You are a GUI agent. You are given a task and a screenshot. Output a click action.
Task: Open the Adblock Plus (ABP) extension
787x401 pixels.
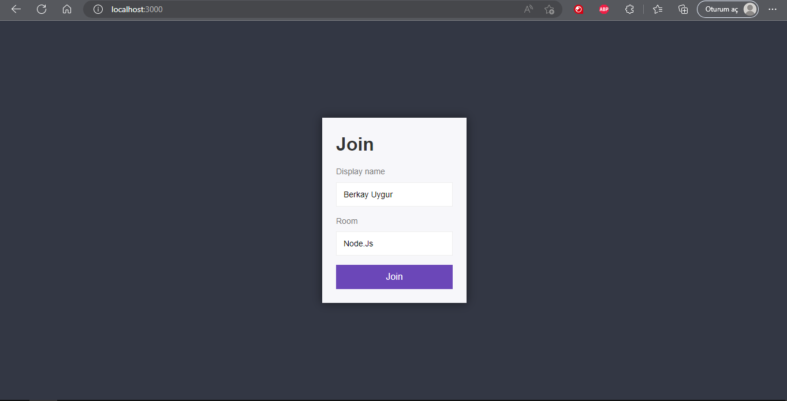tap(603, 9)
